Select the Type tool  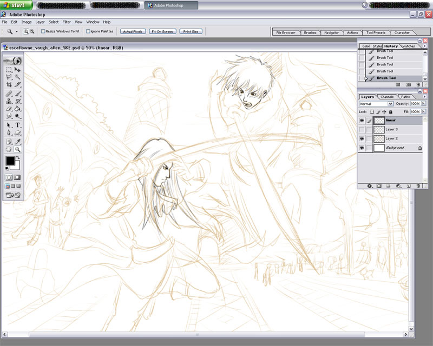coord(17,125)
